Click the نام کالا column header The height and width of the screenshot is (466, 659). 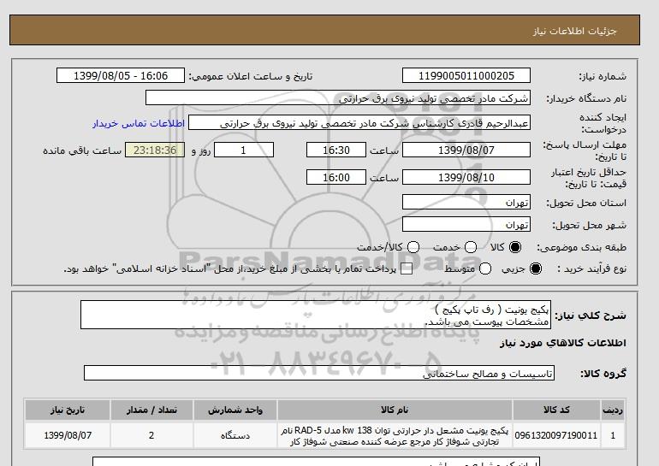point(395,410)
